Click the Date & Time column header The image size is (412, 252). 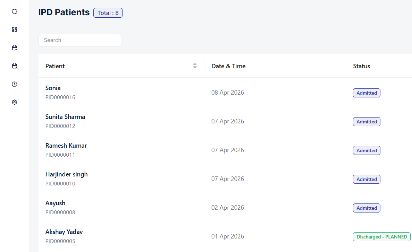[x=228, y=66]
